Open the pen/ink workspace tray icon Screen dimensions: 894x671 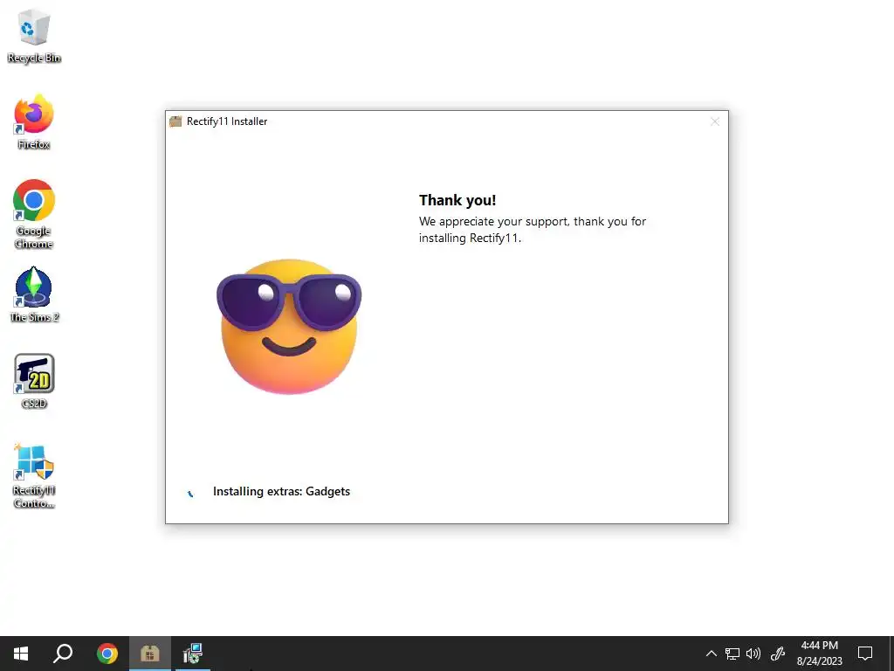(x=778, y=654)
